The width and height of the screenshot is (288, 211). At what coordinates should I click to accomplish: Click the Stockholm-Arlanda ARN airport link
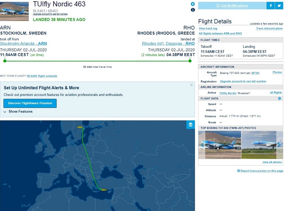(x=23, y=44)
